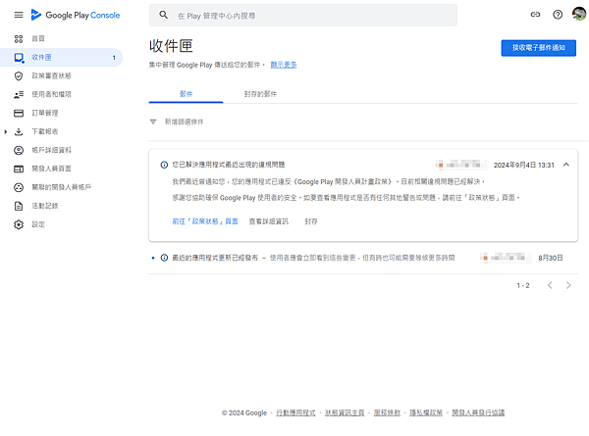This screenshot has height=436, width=589.
Task: Open the help question mark icon
Action: point(558,15)
